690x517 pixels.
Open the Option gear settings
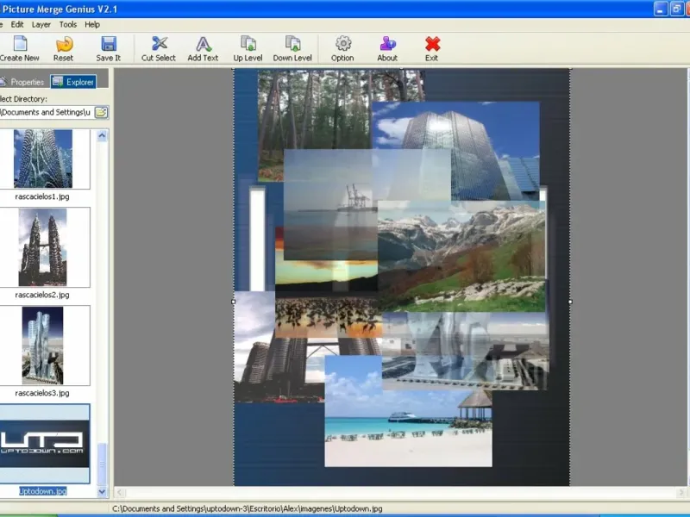coord(342,44)
